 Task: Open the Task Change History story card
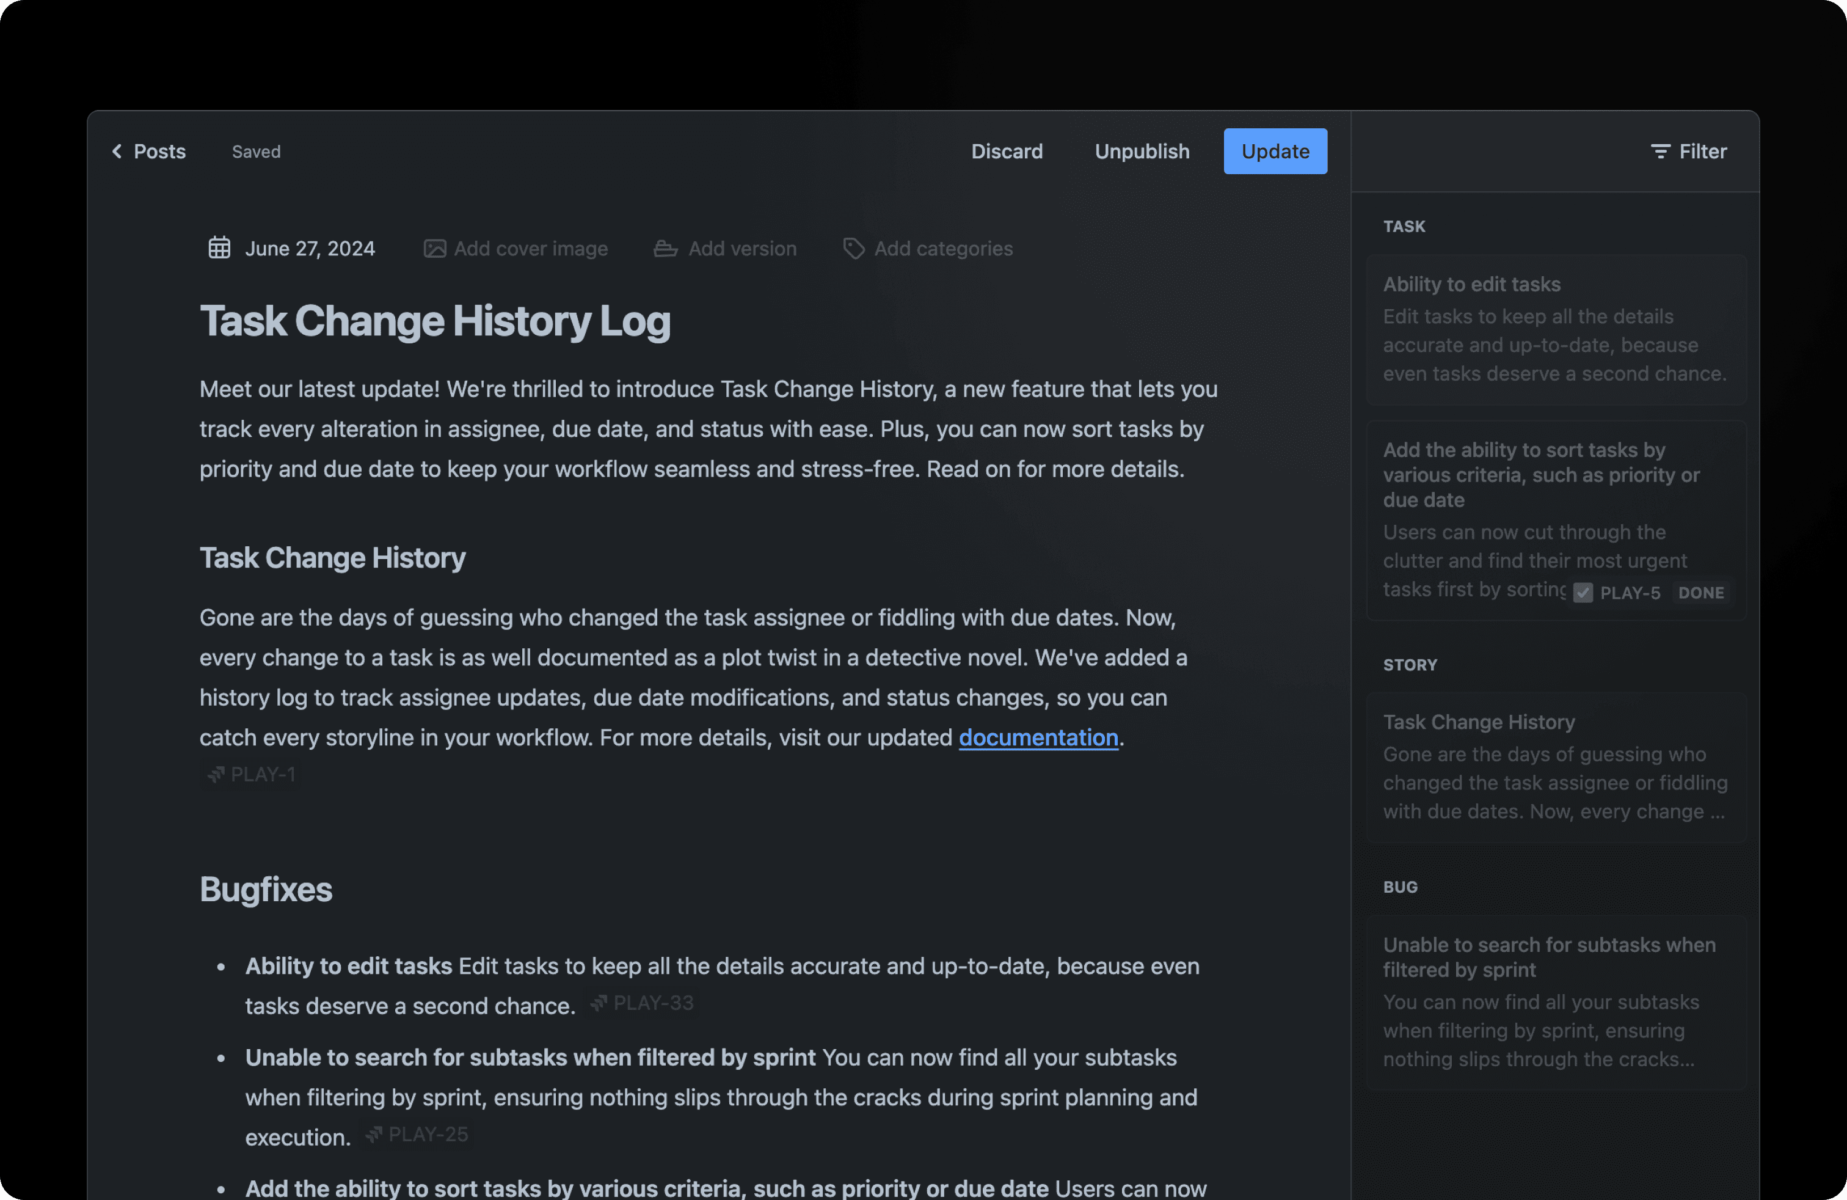tap(1556, 767)
